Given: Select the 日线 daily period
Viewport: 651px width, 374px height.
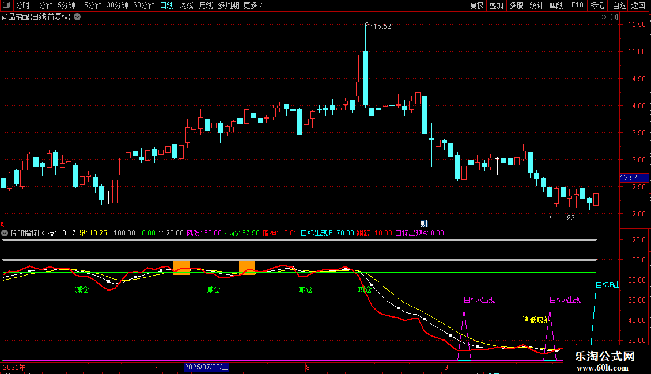Looking at the screenshot, I should pyautogui.click(x=167, y=5).
